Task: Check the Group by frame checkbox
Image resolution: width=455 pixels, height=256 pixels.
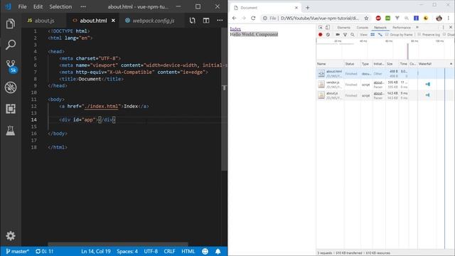Action: click(x=387, y=35)
